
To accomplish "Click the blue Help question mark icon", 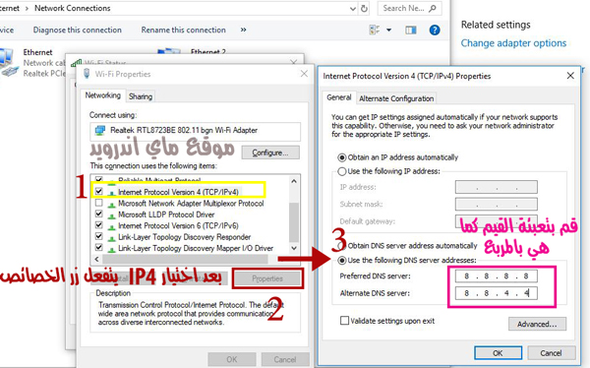I will [x=435, y=30].
